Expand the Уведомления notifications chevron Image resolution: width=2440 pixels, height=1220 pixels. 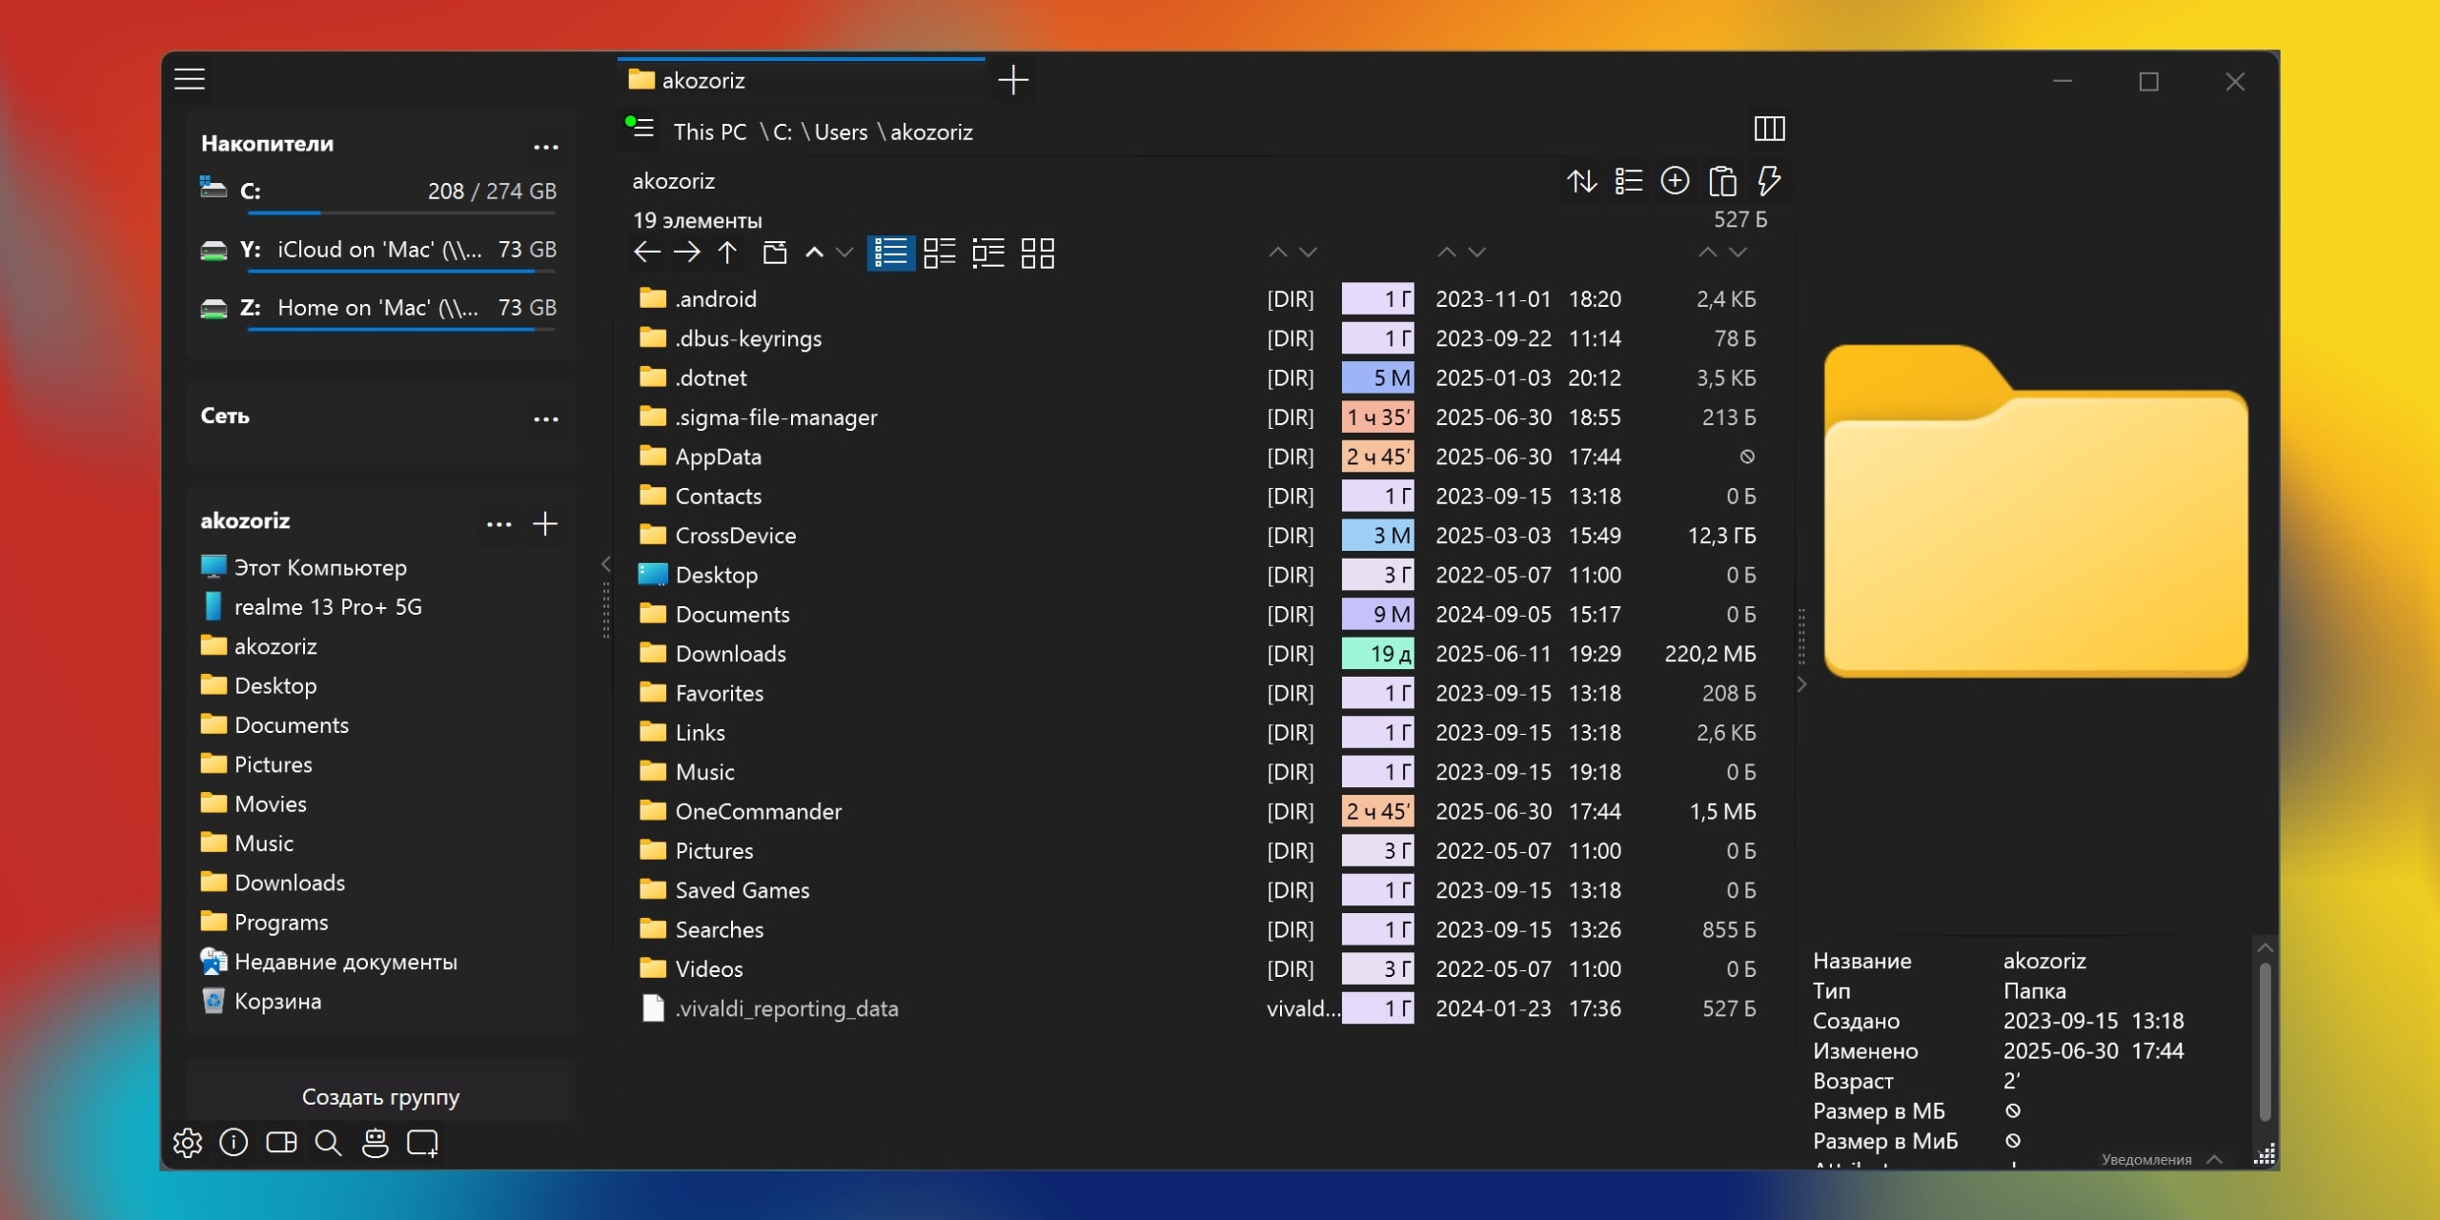(2214, 1159)
